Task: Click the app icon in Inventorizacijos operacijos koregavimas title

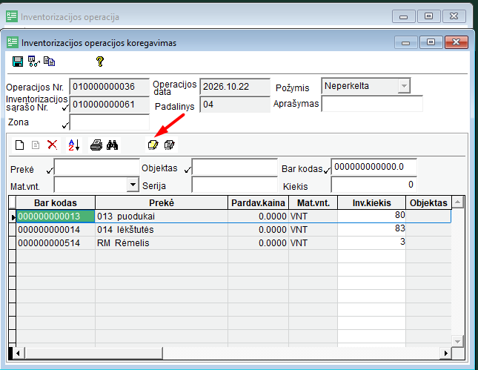Action: click(x=13, y=43)
